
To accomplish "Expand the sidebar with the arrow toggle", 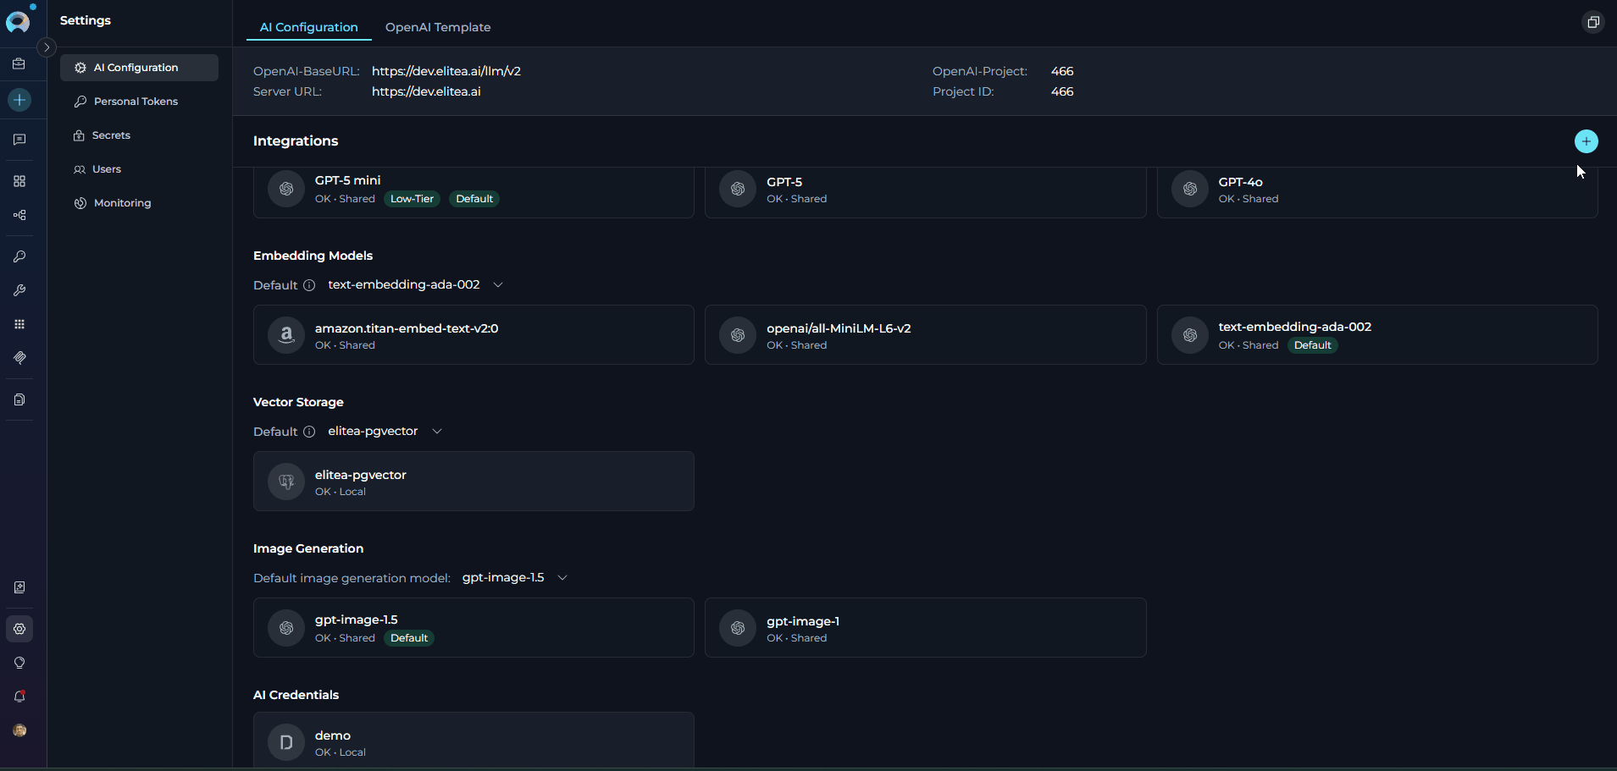I will click(x=47, y=47).
